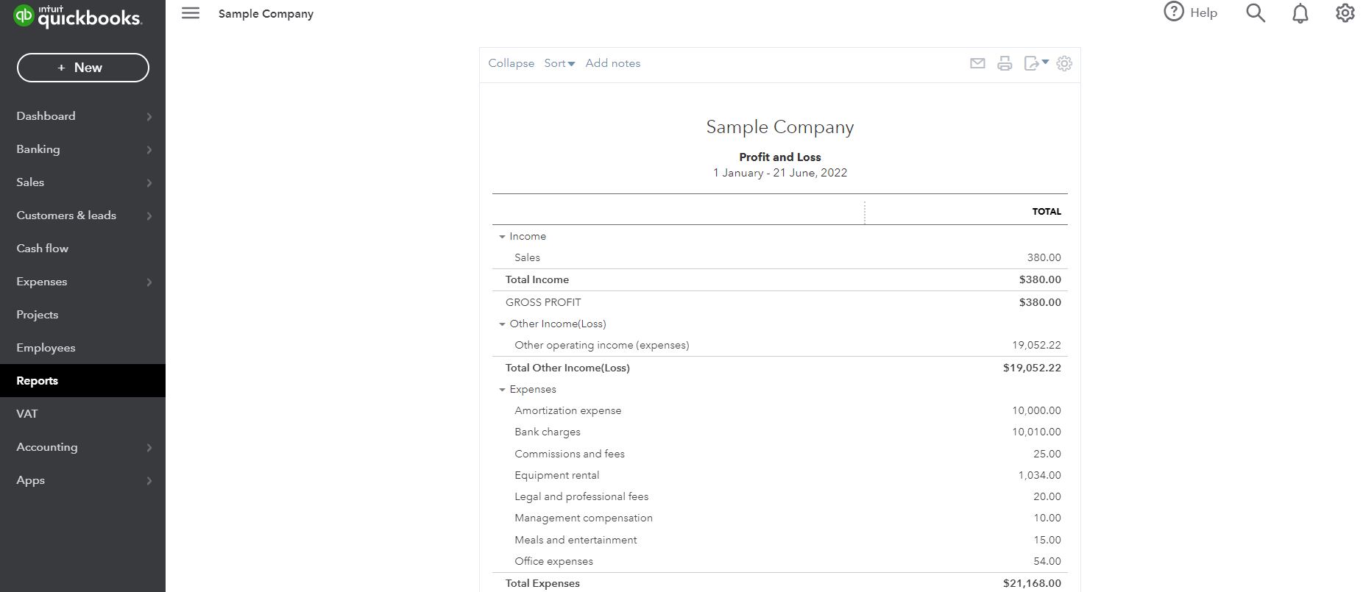Open the Sort dropdown
The image size is (1363, 592).
(x=559, y=63)
